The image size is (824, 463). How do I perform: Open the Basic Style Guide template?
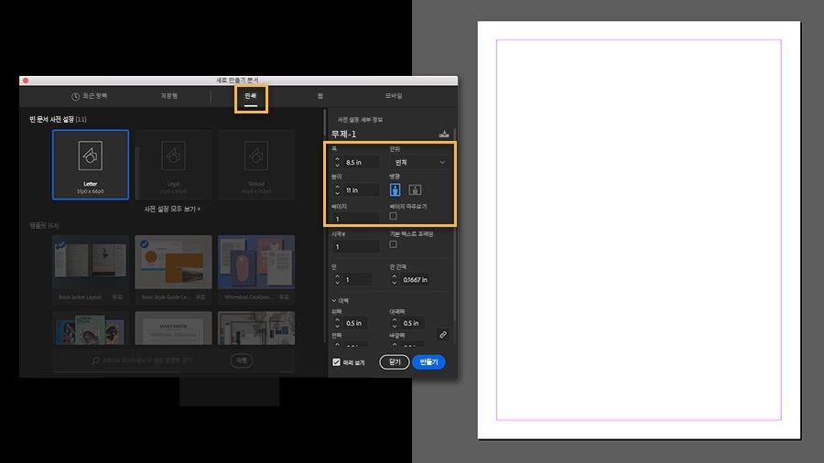point(173,268)
